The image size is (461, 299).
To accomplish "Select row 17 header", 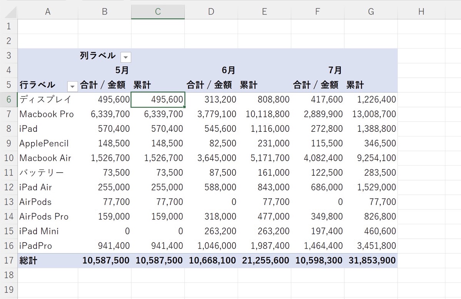I will pyautogui.click(x=9, y=261).
